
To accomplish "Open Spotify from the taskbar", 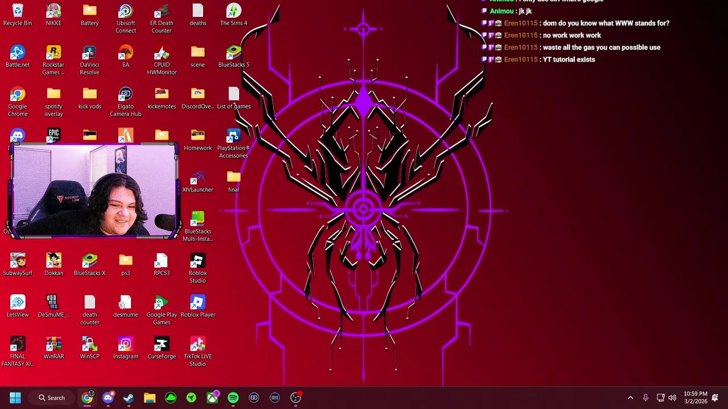I will (x=233, y=398).
